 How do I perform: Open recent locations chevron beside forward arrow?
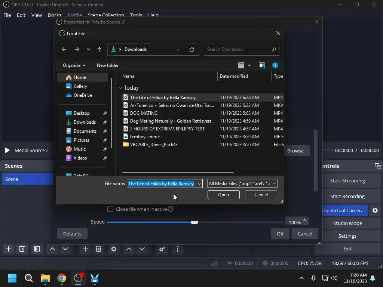(x=88, y=49)
